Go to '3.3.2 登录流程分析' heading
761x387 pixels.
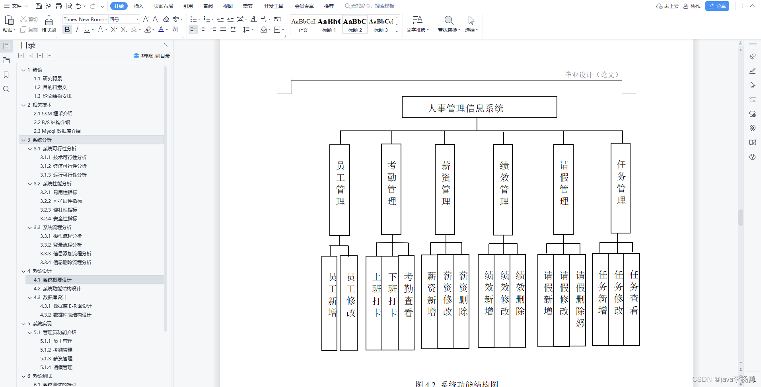pos(61,245)
